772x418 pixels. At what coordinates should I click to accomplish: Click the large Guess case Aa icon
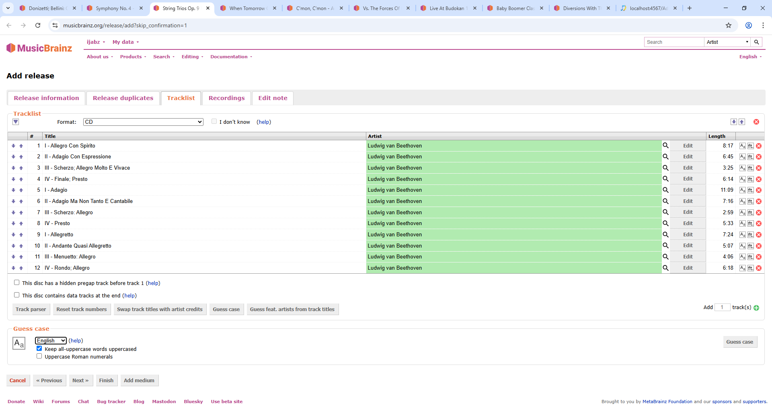(x=19, y=343)
